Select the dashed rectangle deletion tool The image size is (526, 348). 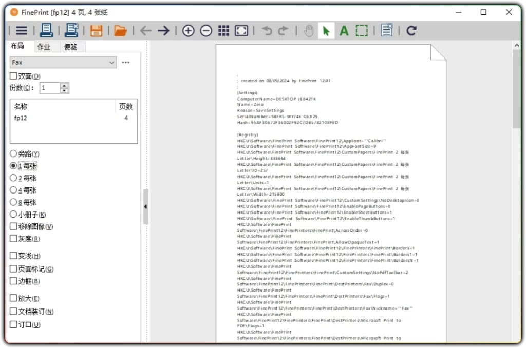point(362,30)
